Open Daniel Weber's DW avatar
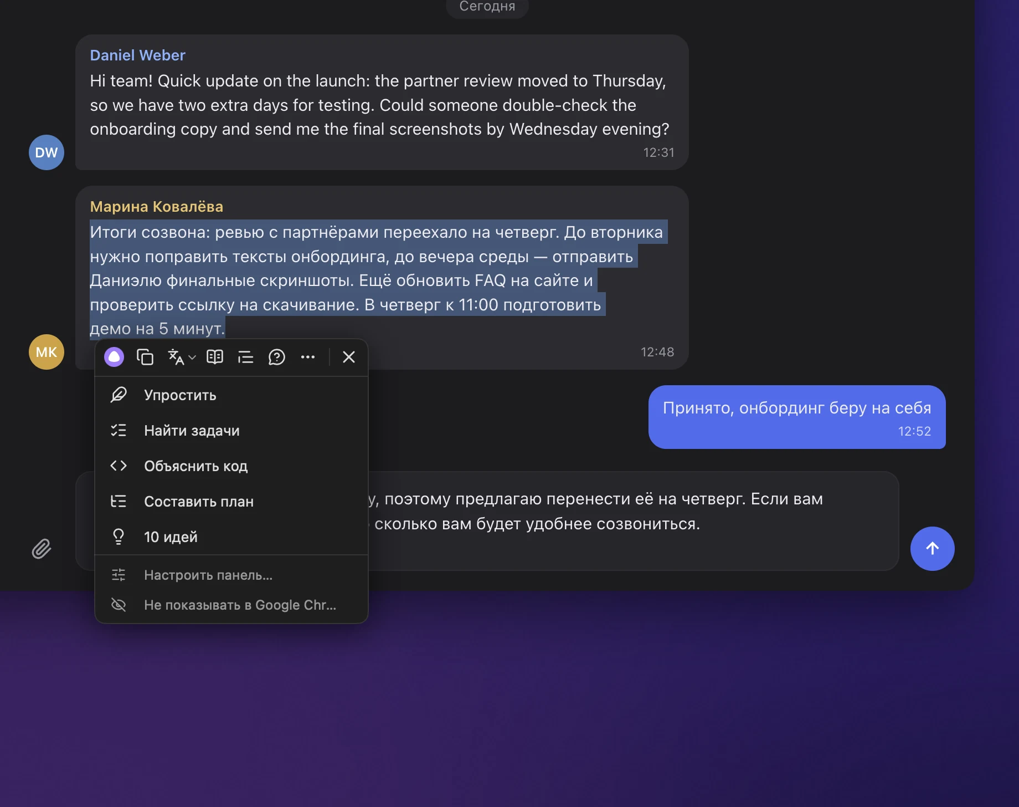 click(x=47, y=152)
